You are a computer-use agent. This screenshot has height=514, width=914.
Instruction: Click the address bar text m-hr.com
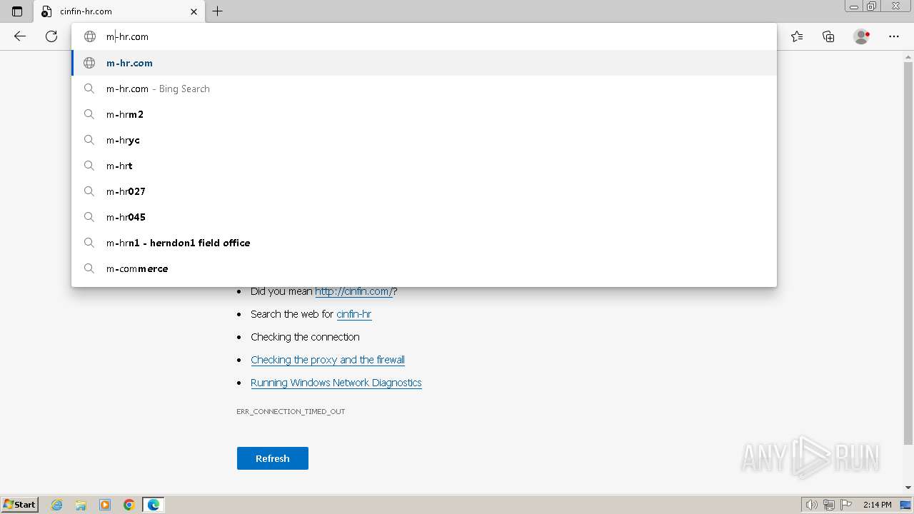click(x=127, y=36)
